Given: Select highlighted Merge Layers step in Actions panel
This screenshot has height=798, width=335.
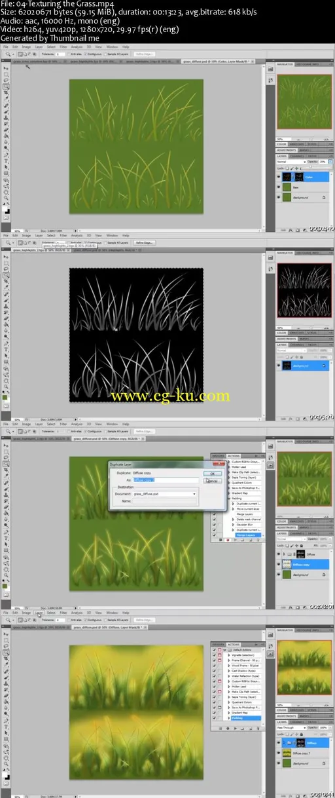Looking at the screenshot, I should [x=249, y=535].
